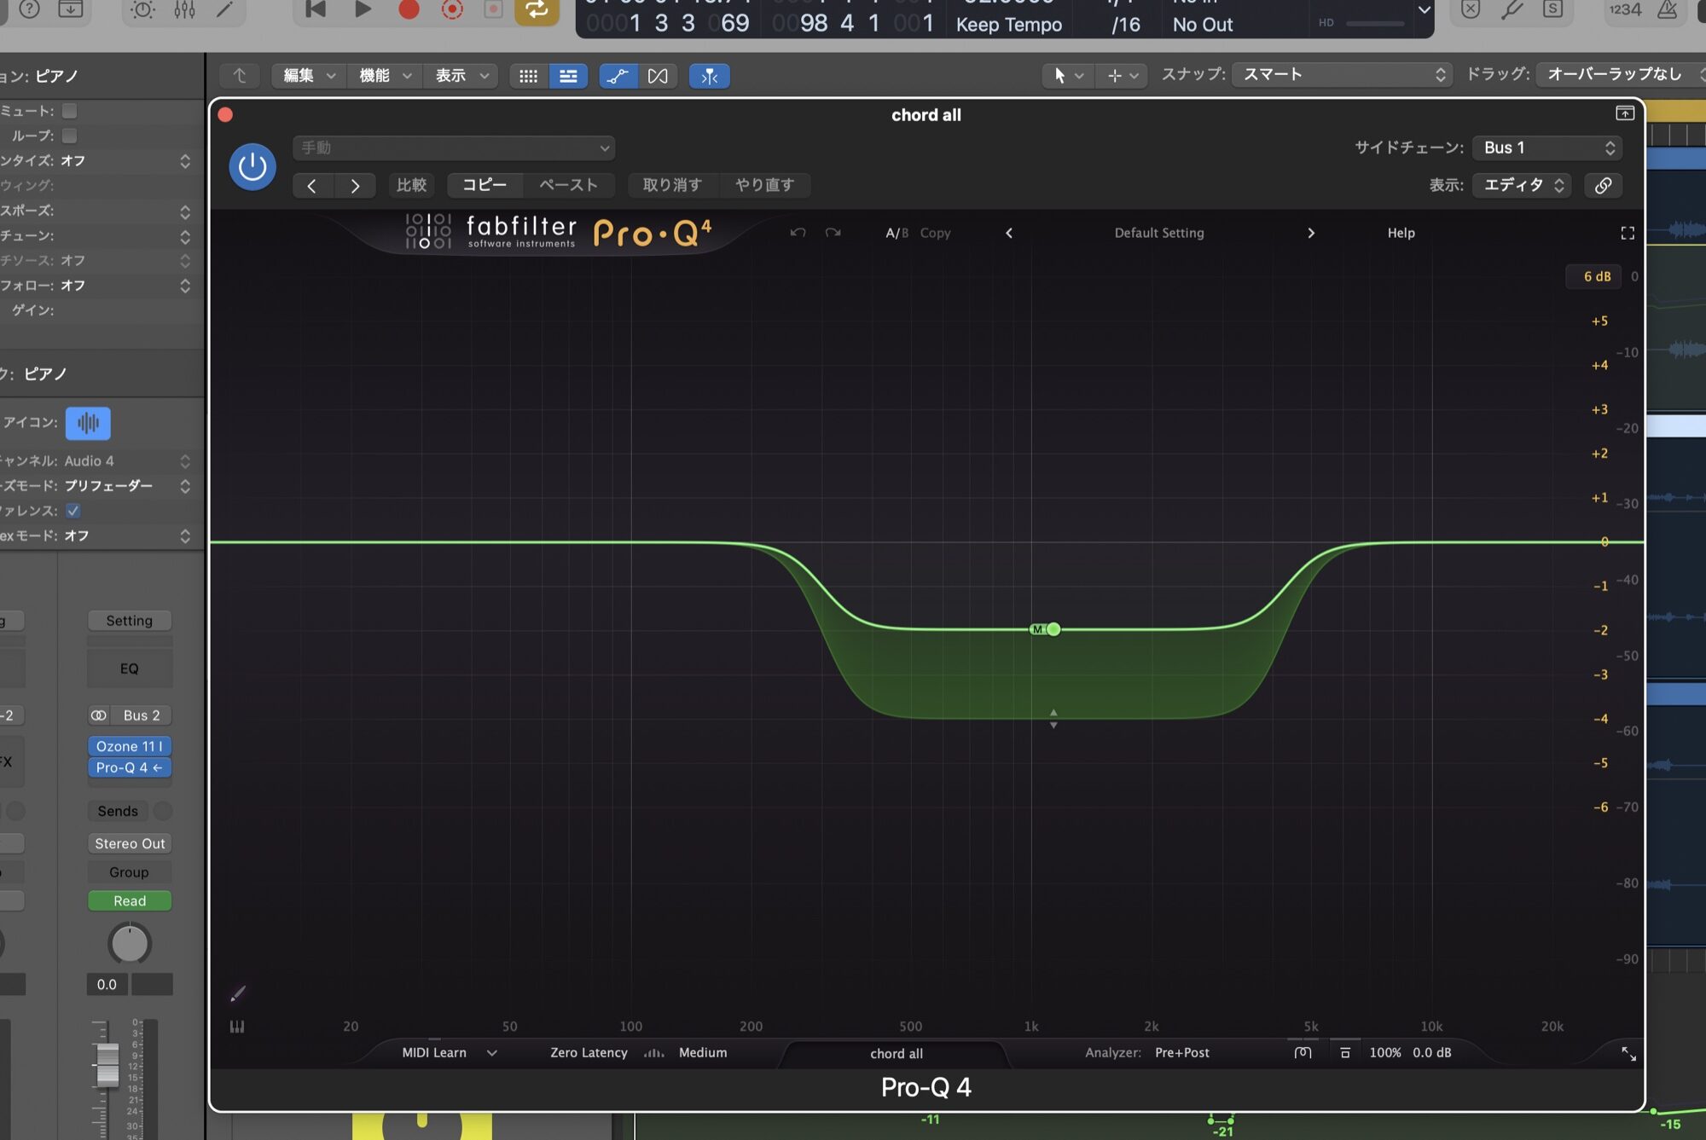The width and height of the screenshot is (1706, 1140).
Task: Click the plug-in link chain icon
Action: tap(1603, 185)
